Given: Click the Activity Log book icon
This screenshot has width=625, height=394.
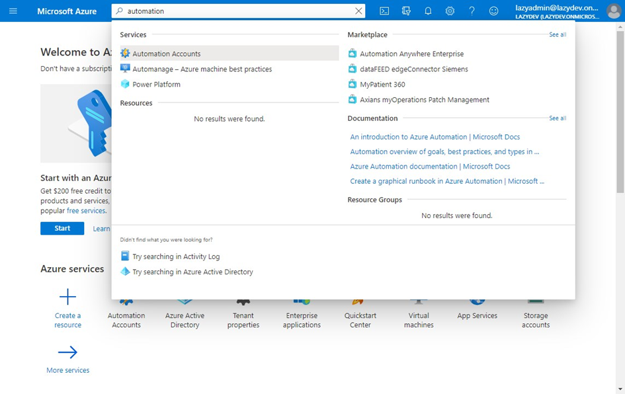Looking at the screenshot, I should coord(125,256).
